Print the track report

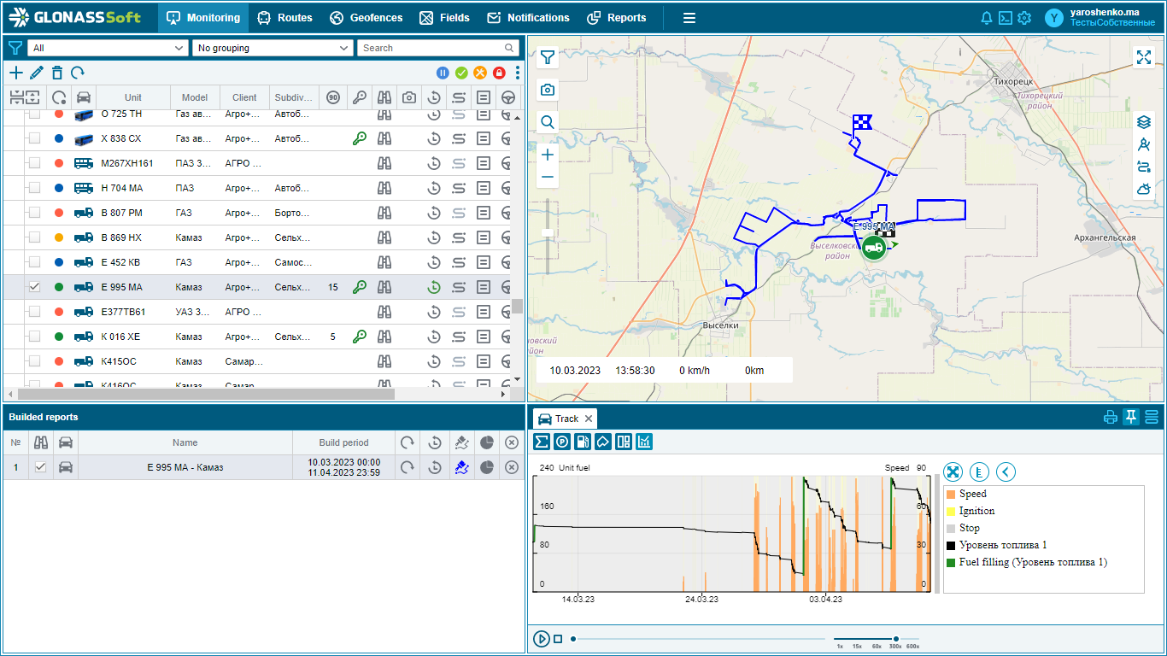coord(1111,418)
